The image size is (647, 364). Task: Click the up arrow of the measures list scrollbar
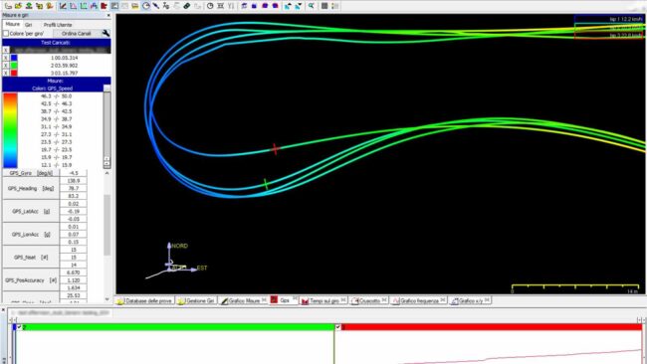click(x=107, y=174)
